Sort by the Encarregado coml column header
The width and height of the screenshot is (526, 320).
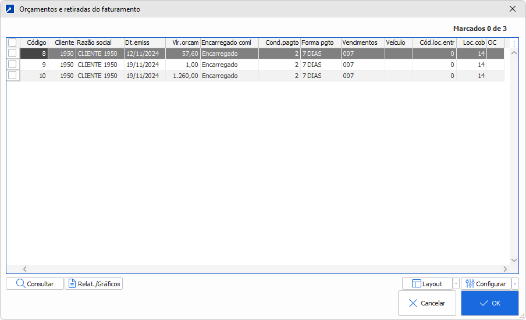coord(229,42)
